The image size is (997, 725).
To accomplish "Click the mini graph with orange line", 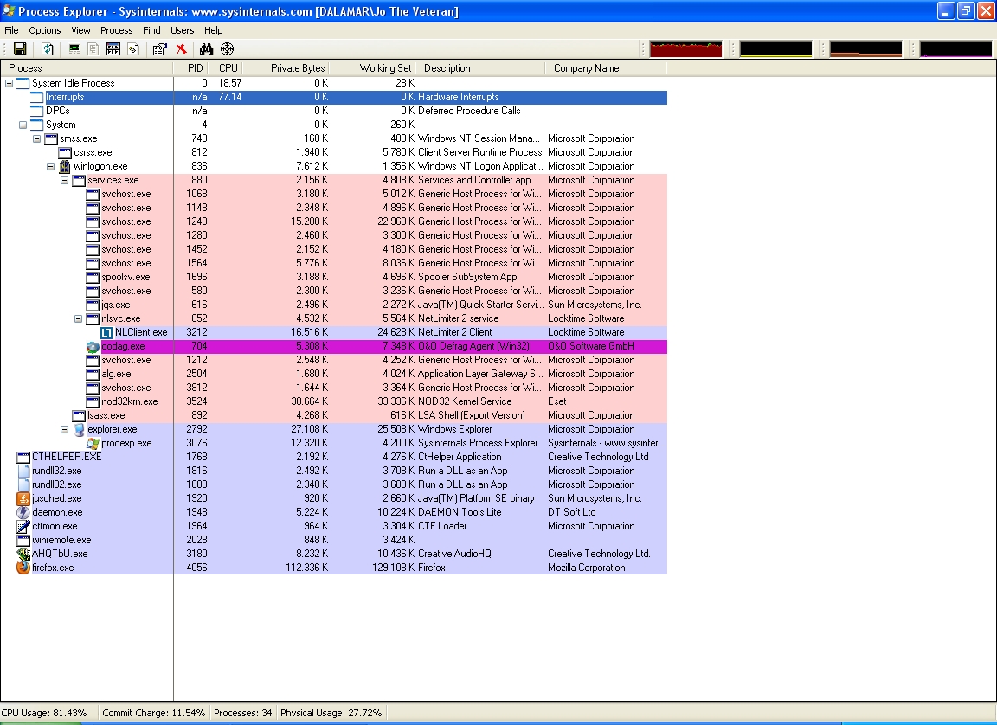I will 866,49.
